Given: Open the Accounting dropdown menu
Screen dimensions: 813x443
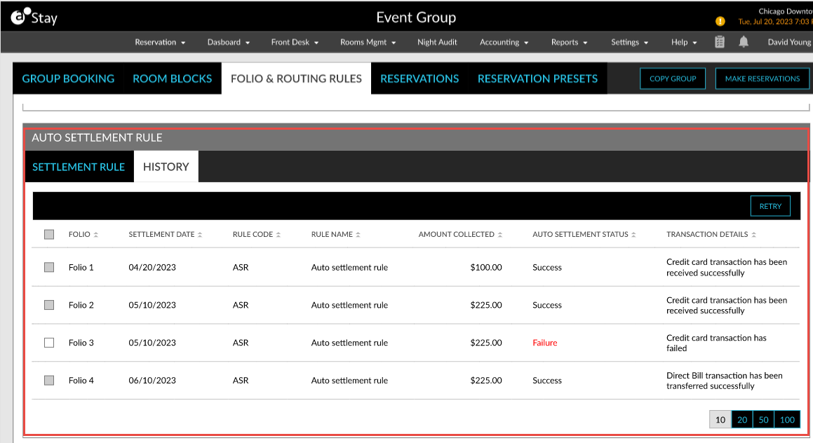Looking at the screenshot, I should click(x=503, y=42).
